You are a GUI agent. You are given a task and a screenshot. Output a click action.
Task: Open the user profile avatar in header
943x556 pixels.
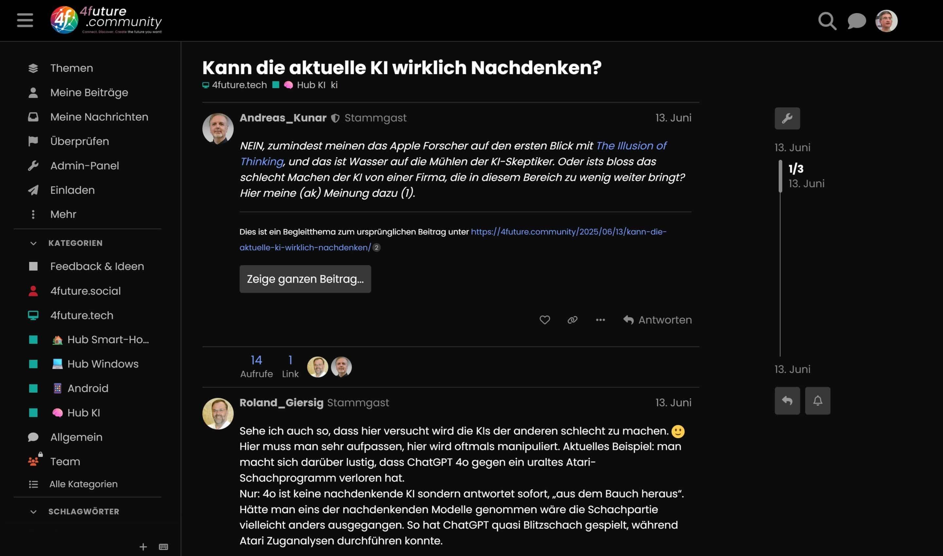(x=886, y=21)
